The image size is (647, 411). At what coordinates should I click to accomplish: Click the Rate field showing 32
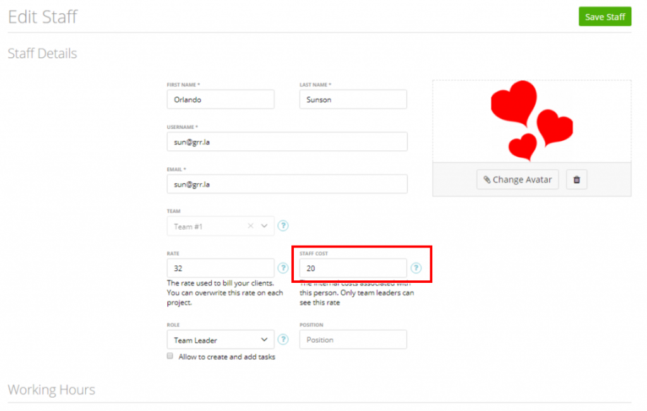(x=220, y=268)
